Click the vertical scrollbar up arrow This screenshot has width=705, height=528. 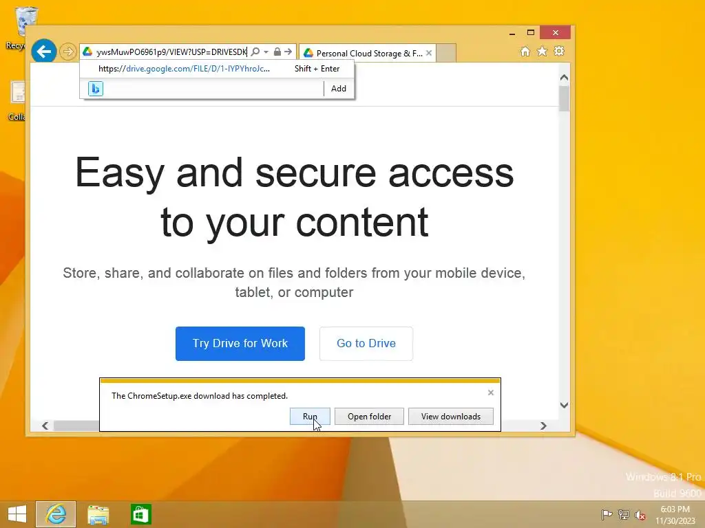tap(565, 77)
